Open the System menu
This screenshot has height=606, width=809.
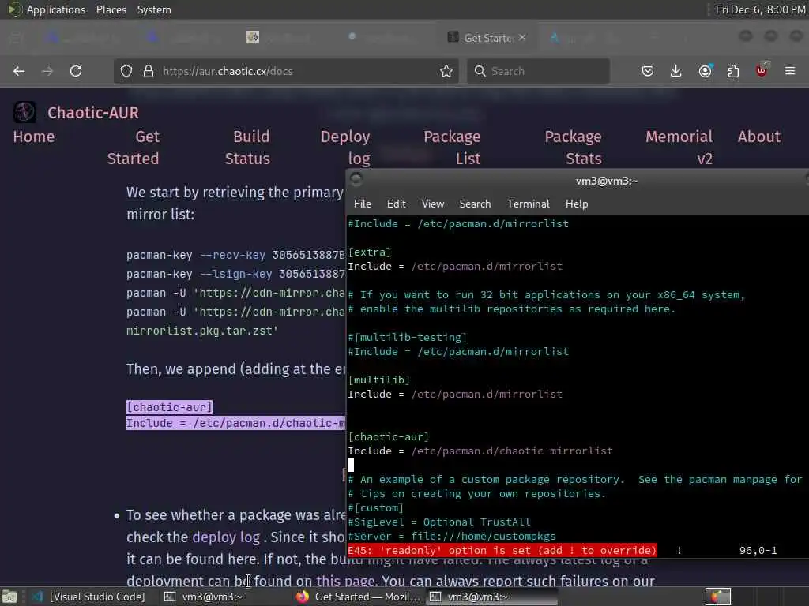[154, 9]
